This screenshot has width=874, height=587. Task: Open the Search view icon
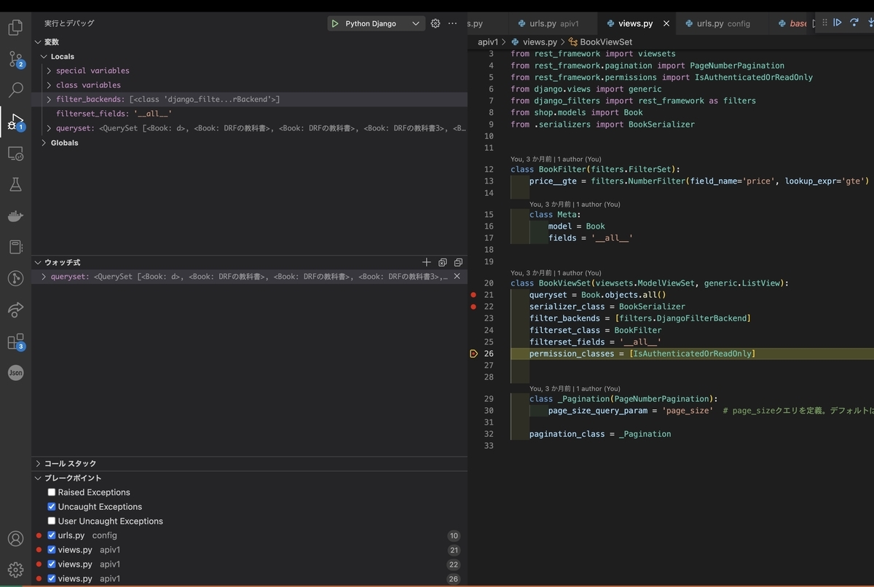[15, 90]
